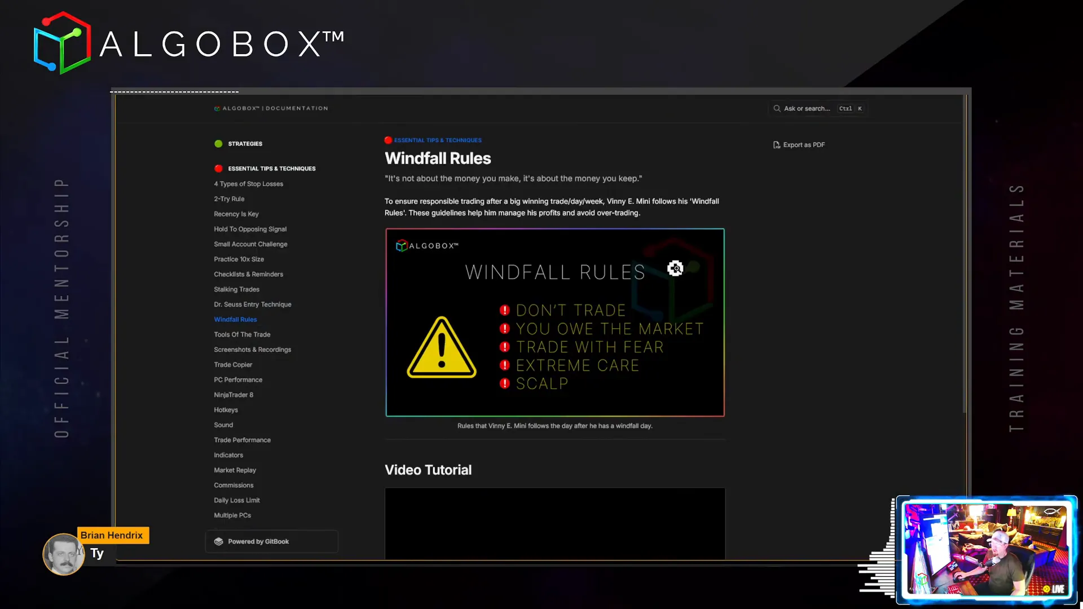This screenshot has height=609, width=1083.
Task: Click the live webcam thumbnail
Action: (x=987, y=550)
